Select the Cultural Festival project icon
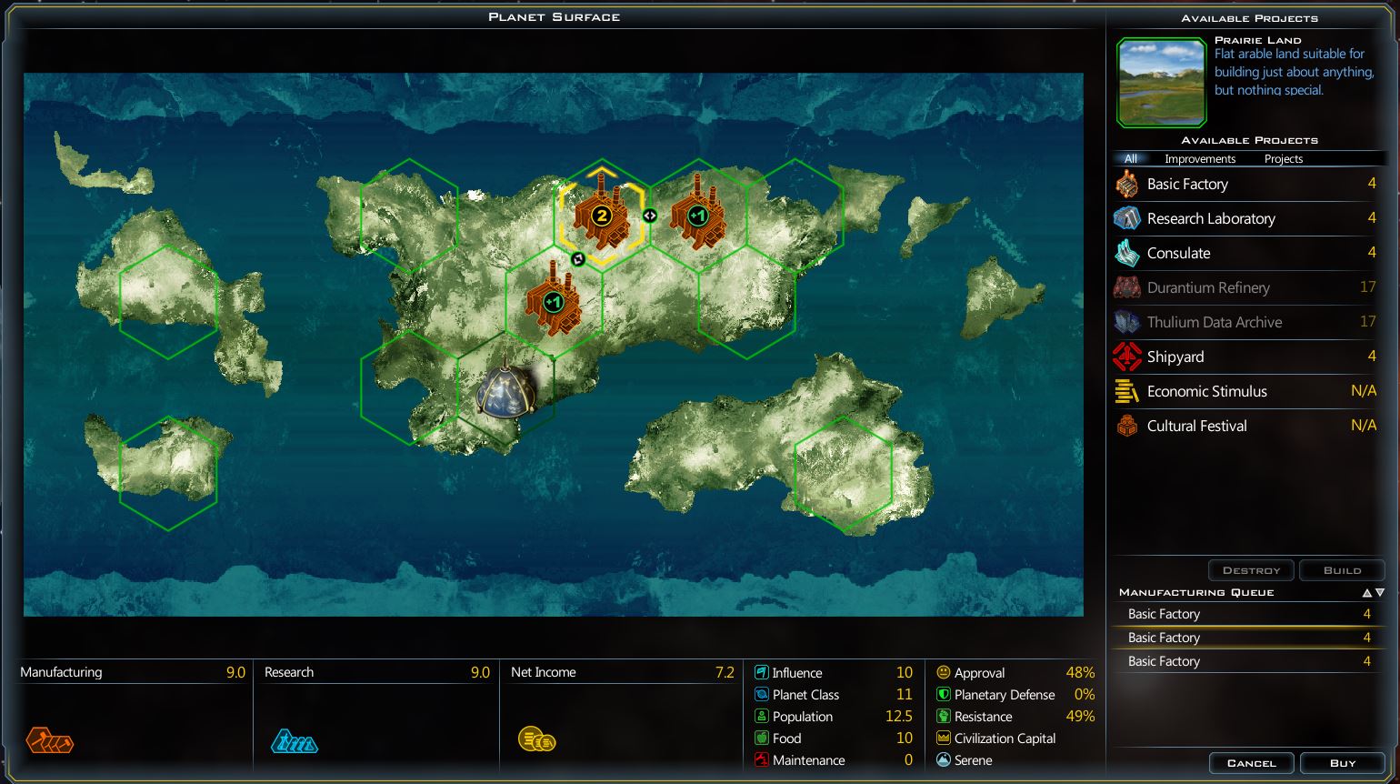The height and width of the screenshot is (784, 1400). [1127, 426]
